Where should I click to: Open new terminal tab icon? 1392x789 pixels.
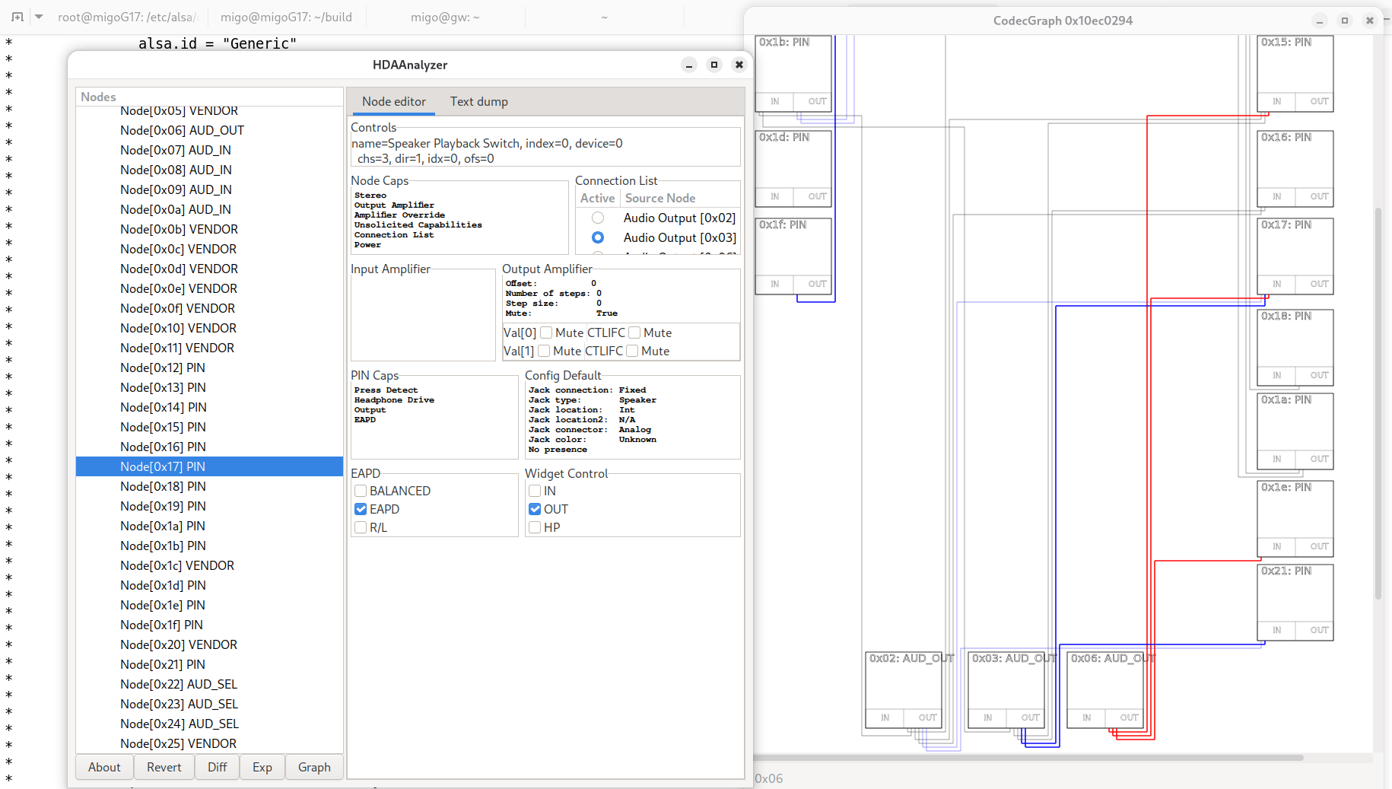coord(17,17)
